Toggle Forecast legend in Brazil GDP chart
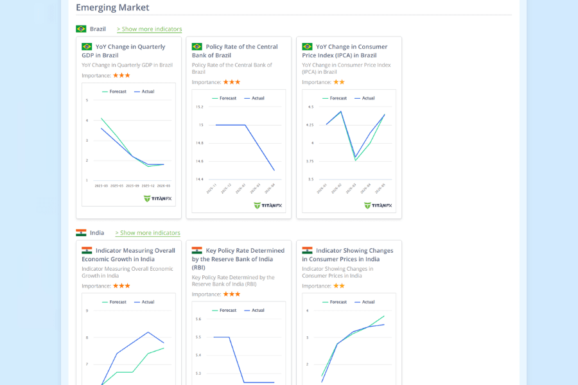 tap(114, 91)
